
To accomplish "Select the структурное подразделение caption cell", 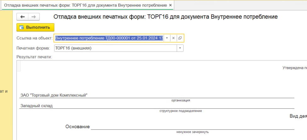I will click(x=180, y=111).
